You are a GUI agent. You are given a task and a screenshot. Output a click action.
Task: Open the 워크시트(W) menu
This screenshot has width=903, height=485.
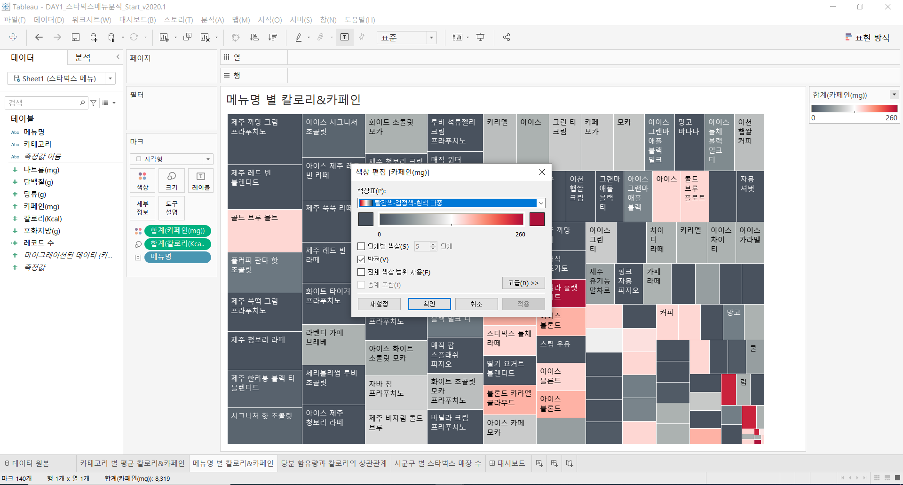pos(92,20)
